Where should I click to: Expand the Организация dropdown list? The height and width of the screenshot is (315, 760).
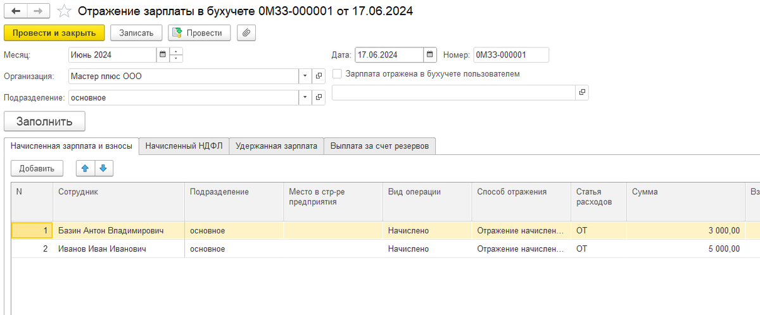click(x=305, y=76)
